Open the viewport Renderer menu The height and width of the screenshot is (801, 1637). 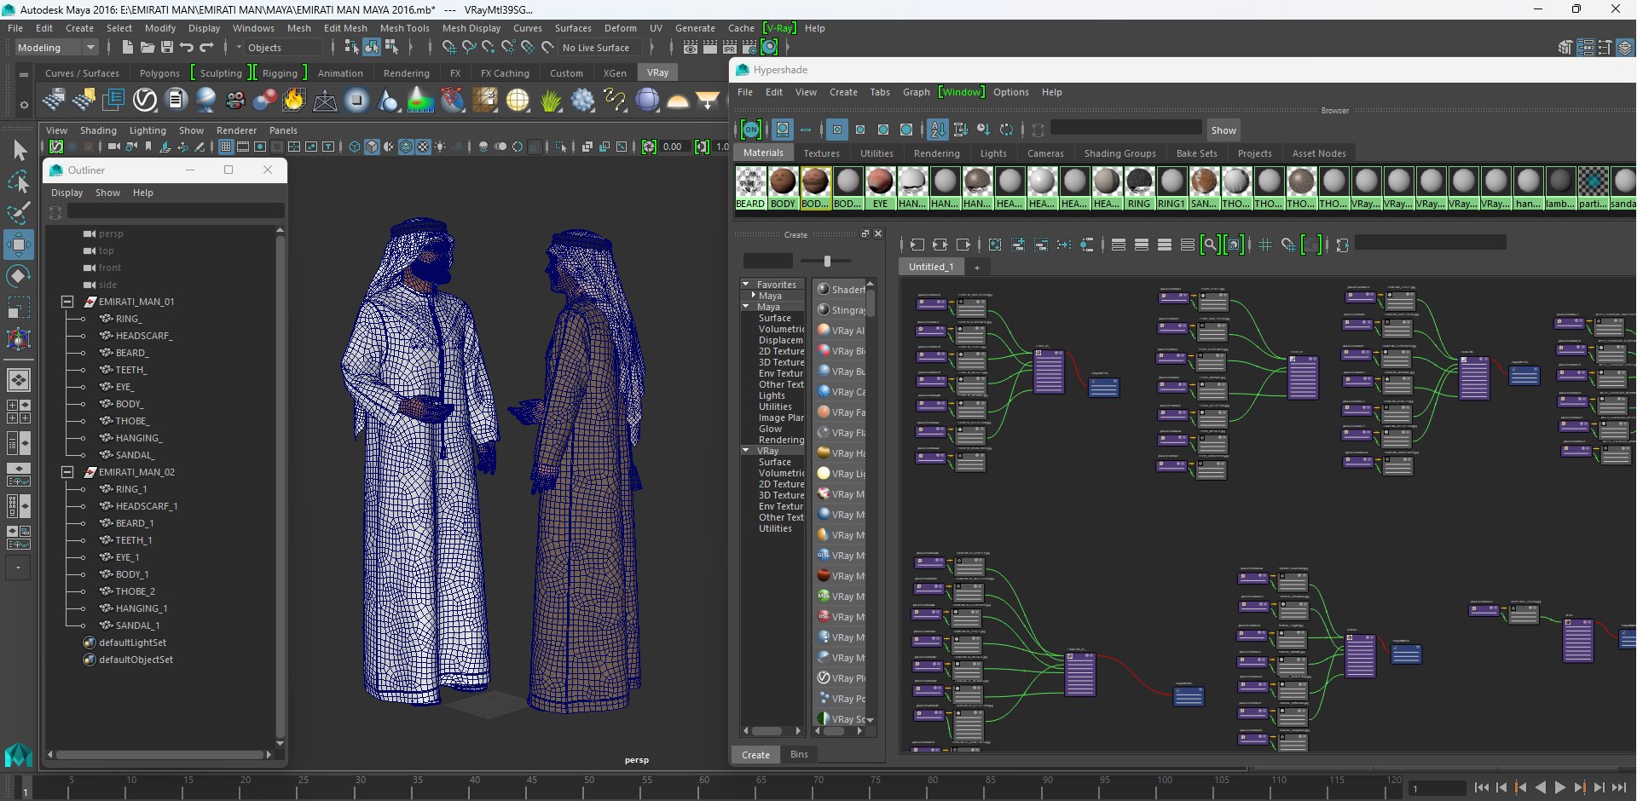pos(236,130)
